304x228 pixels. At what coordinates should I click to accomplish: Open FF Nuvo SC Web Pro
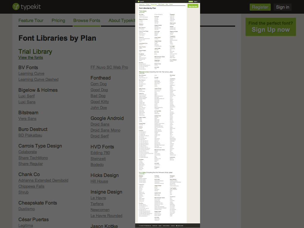[x=109, y=67]
